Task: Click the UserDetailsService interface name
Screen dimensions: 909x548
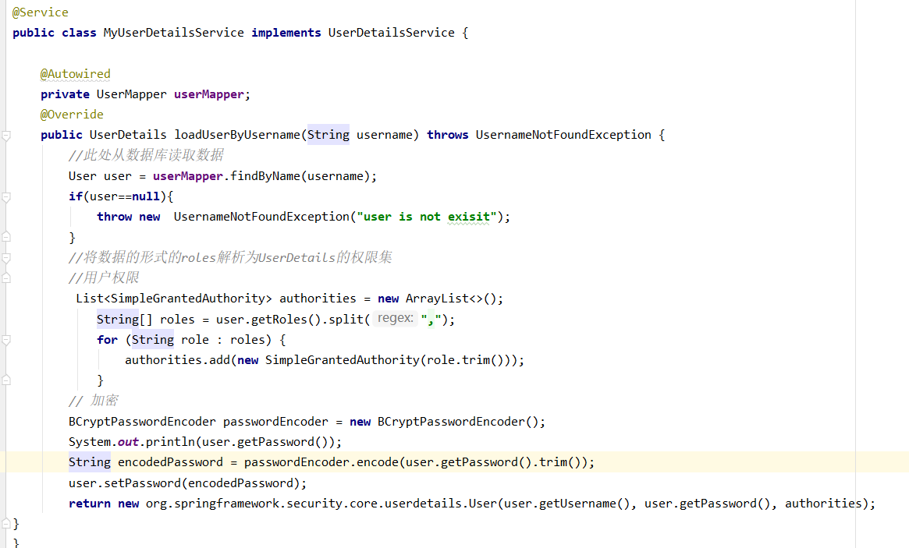Action: [392, 33]
